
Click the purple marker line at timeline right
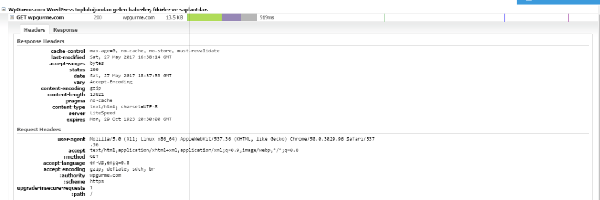[568, 17]
